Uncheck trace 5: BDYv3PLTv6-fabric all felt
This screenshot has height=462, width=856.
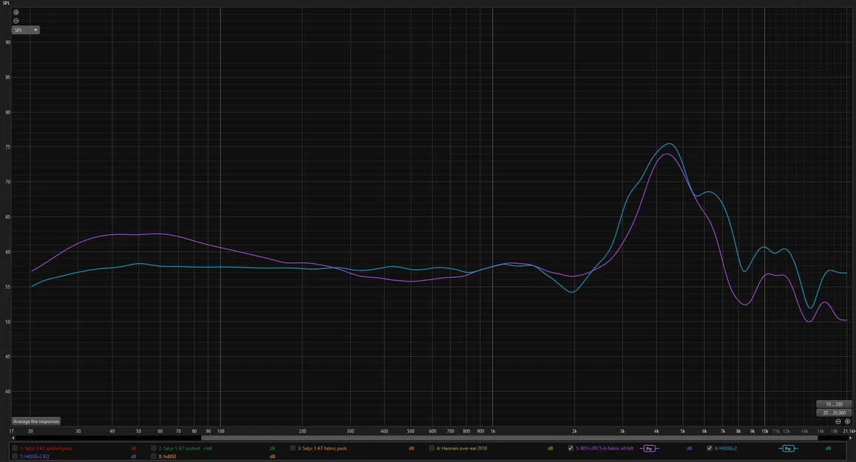(x=570, y=449)
